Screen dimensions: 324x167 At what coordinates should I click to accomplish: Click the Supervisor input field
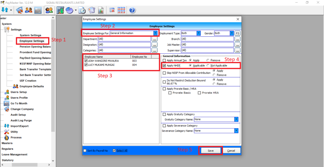[207, 50]
